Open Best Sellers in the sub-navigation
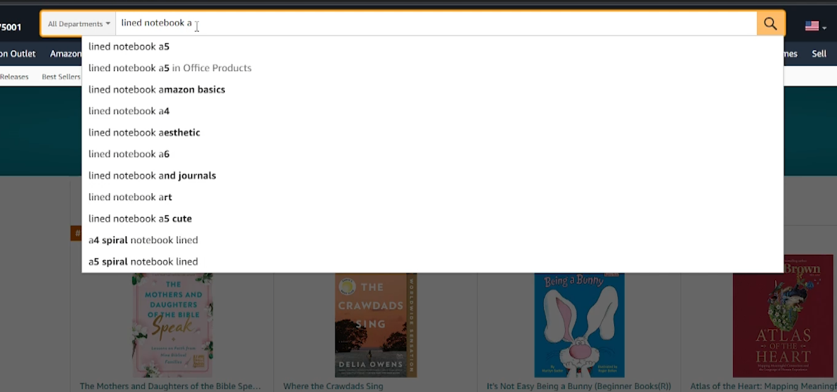The width and height of the screenshot is (837, 392). pyautogui.click(x=61, y=77)
